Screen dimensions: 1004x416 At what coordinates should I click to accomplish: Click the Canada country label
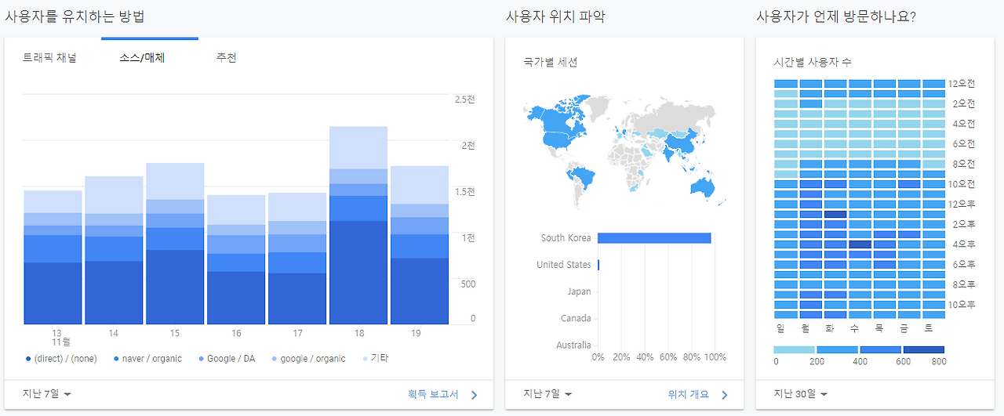(576, 318)
